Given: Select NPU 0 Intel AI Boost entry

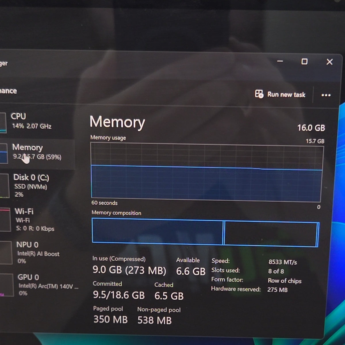Looking at the screenshot, I should coord(37,253).
